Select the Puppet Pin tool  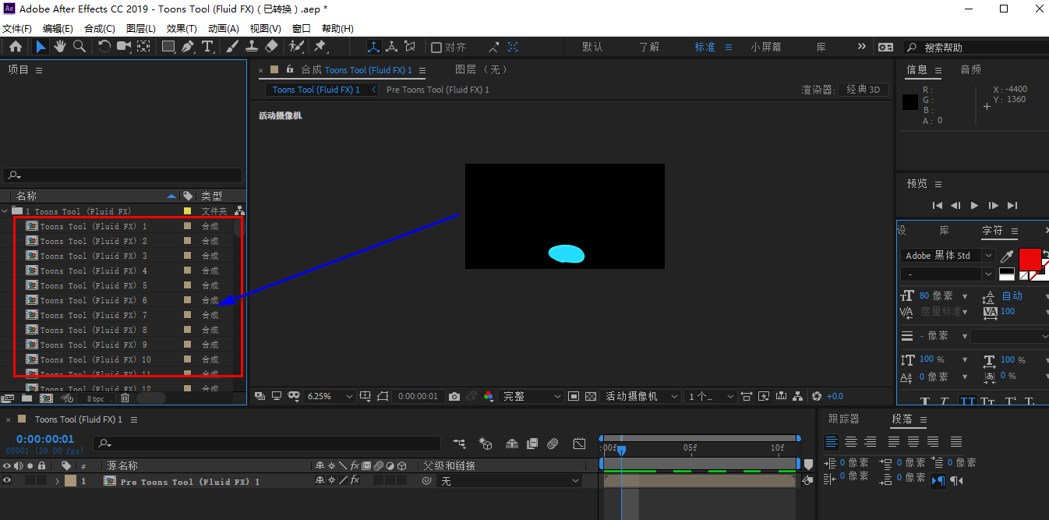point(320,47)
